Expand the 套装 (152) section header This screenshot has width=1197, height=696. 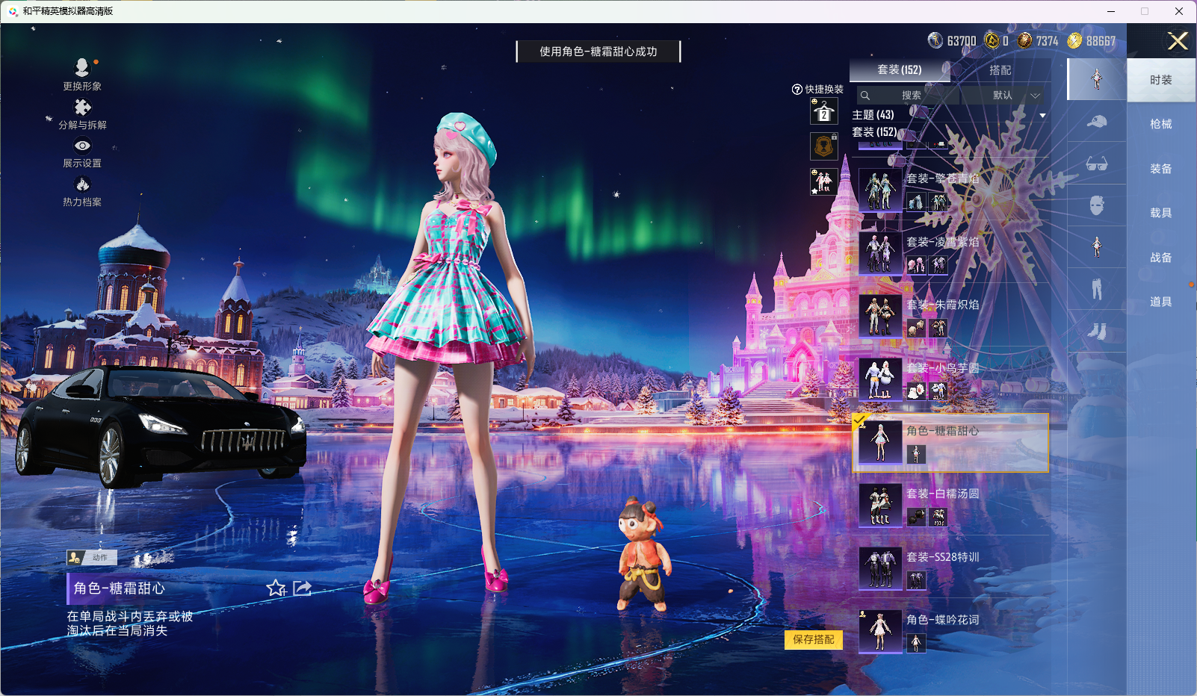point(875,132)
